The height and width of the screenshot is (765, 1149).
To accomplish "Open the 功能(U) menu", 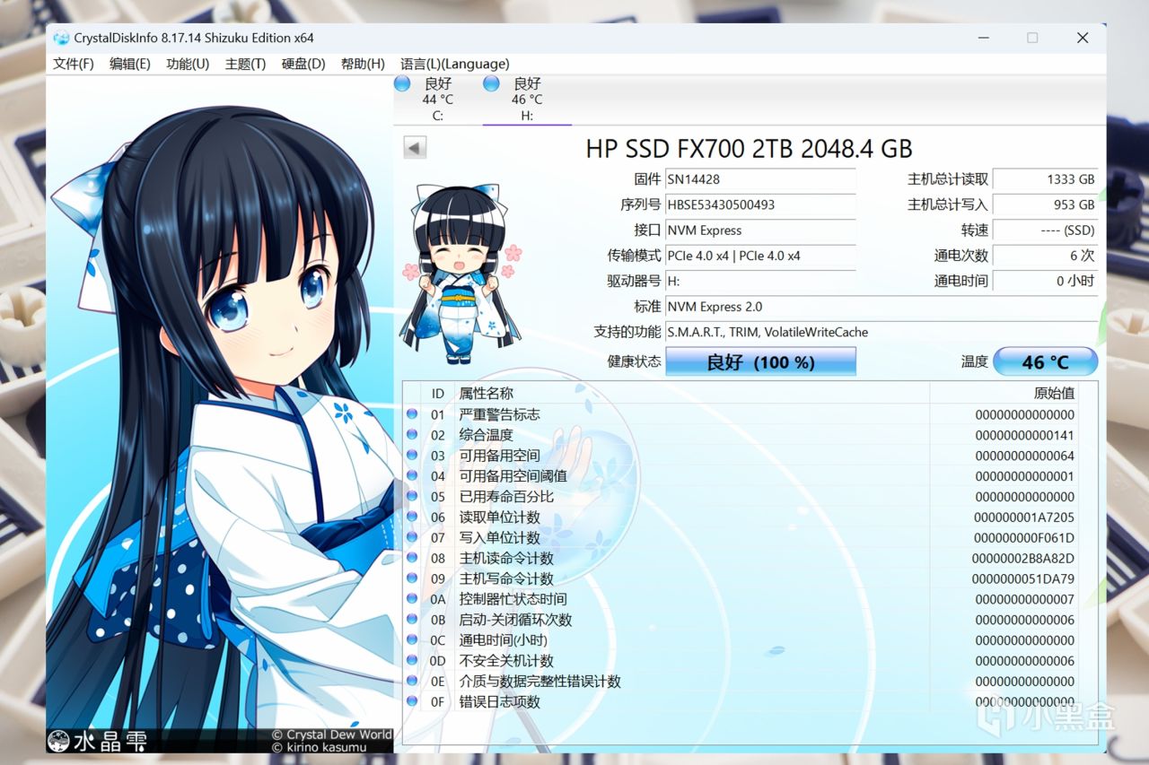I will [188, 64].
